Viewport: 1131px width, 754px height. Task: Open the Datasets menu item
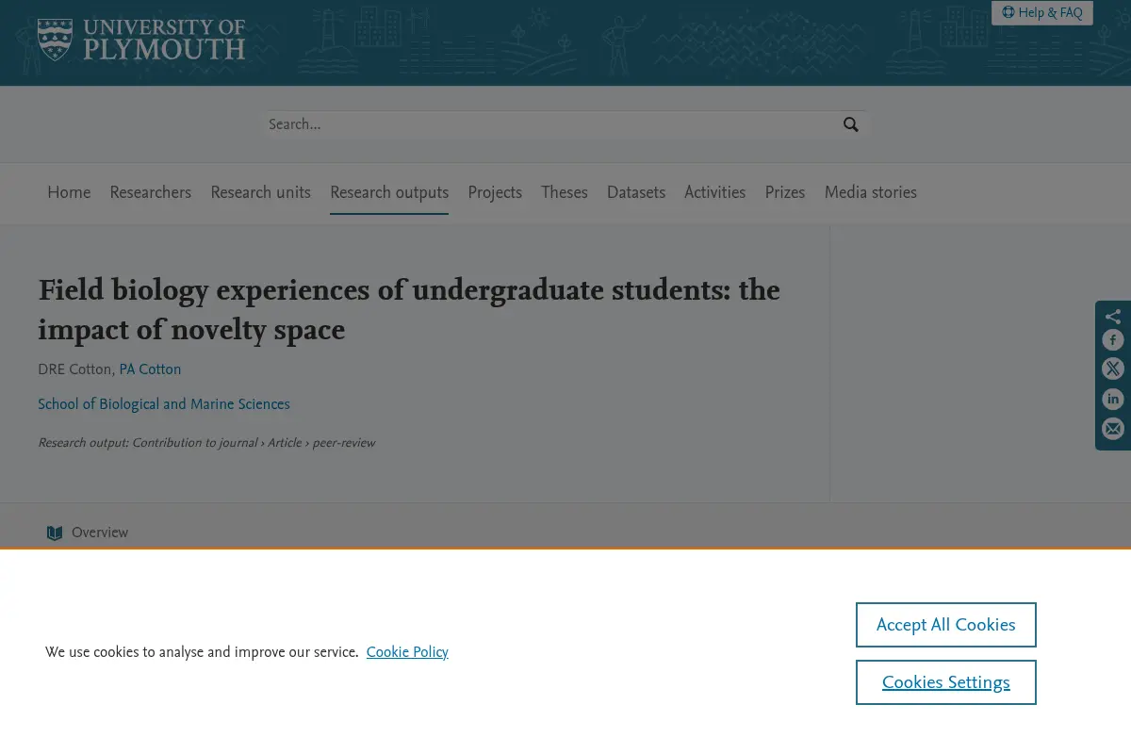click(x=636, y=192)
